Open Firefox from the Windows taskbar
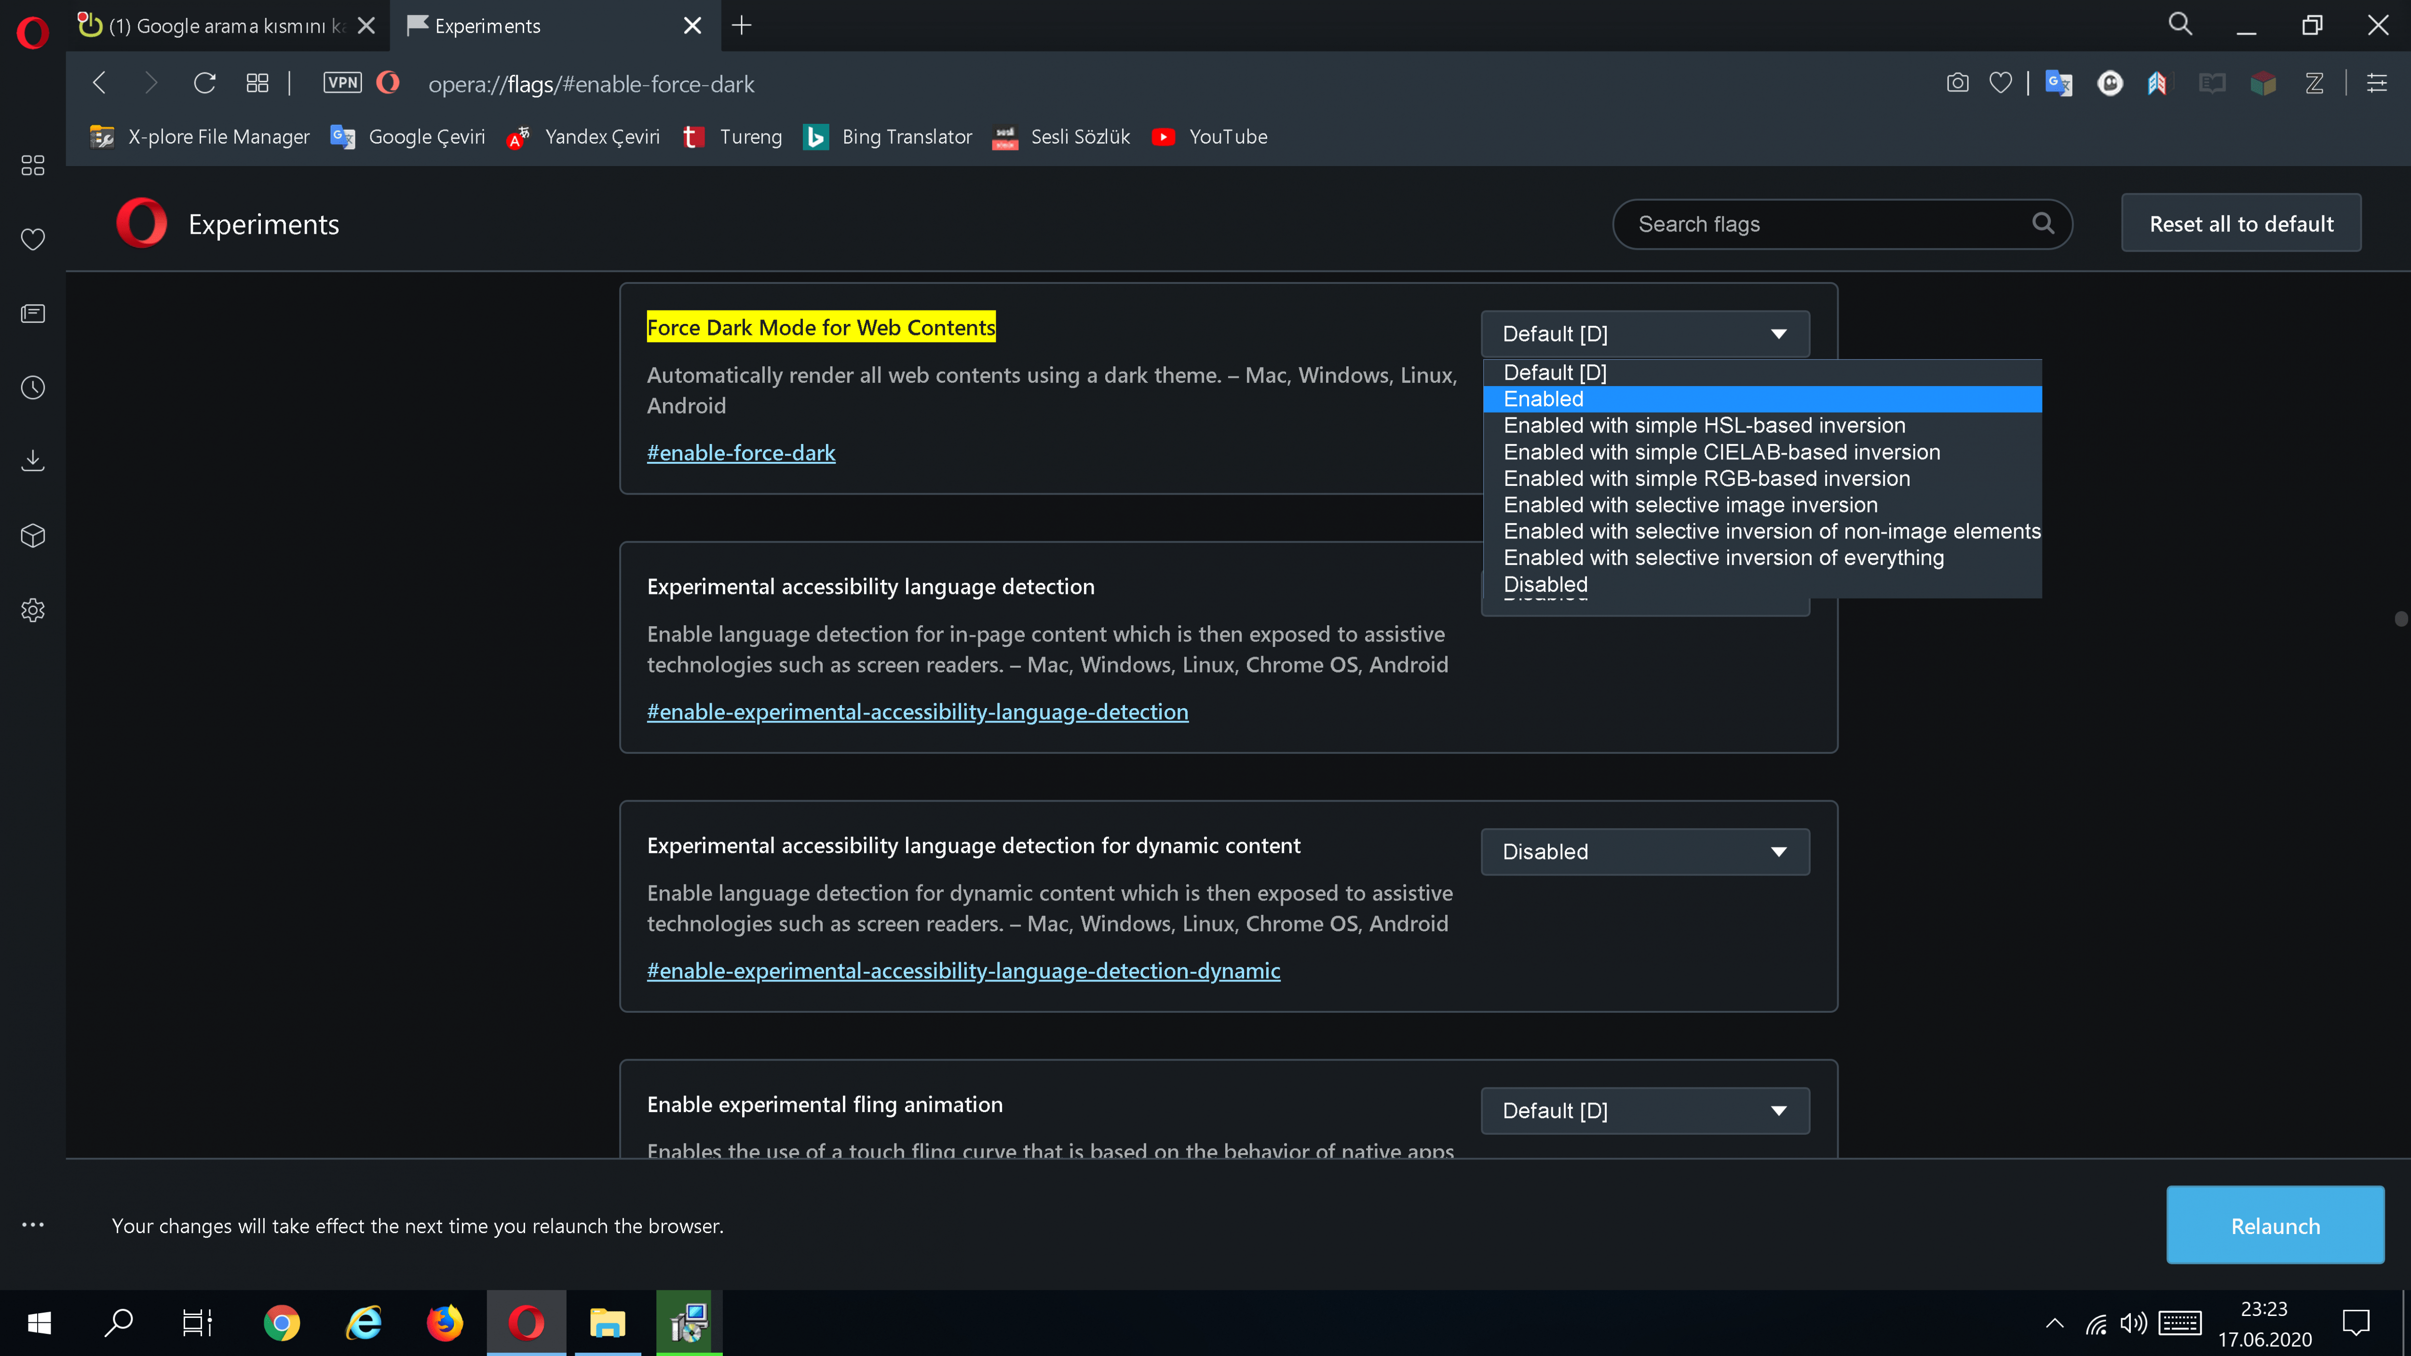 click(x=445, y=1323)
